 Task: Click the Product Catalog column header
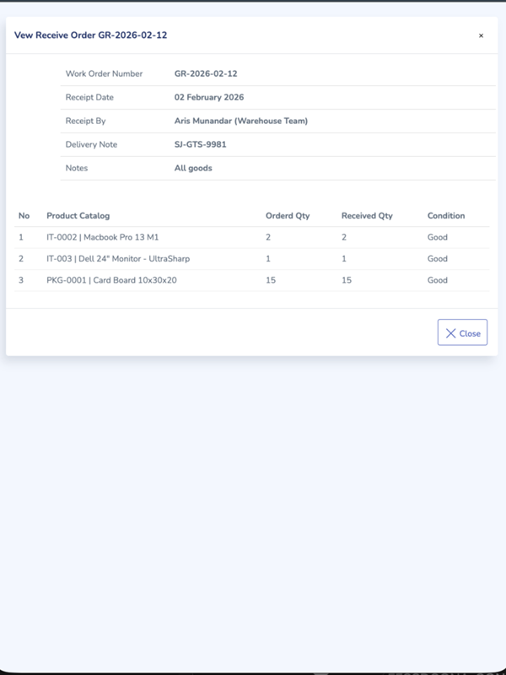[78, 216]
